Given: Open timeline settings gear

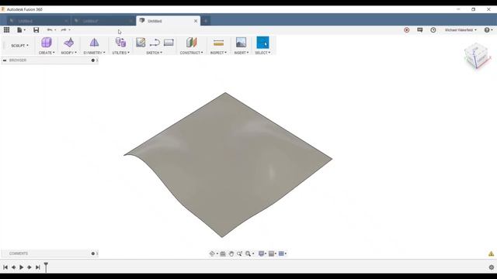Looking at the screenshot, I should (492, 267).
